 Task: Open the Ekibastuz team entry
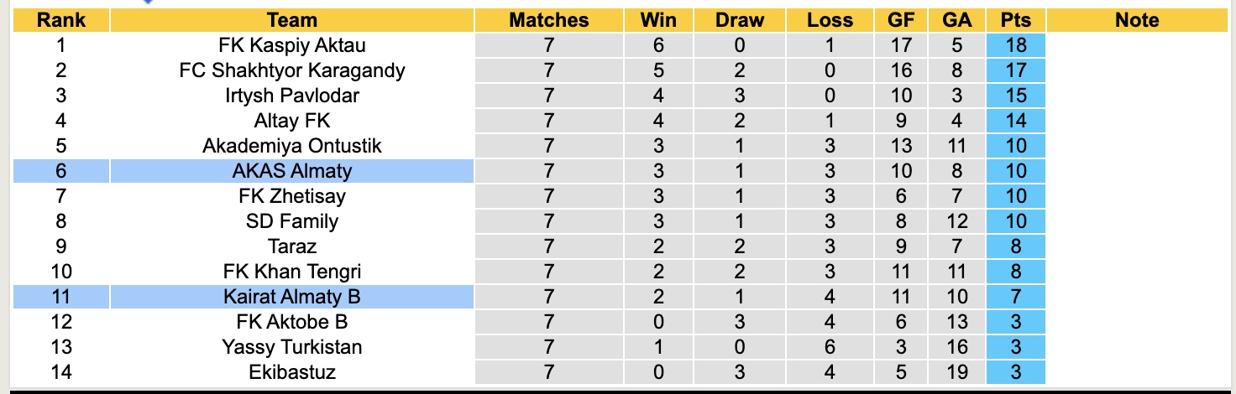point(291,371)
